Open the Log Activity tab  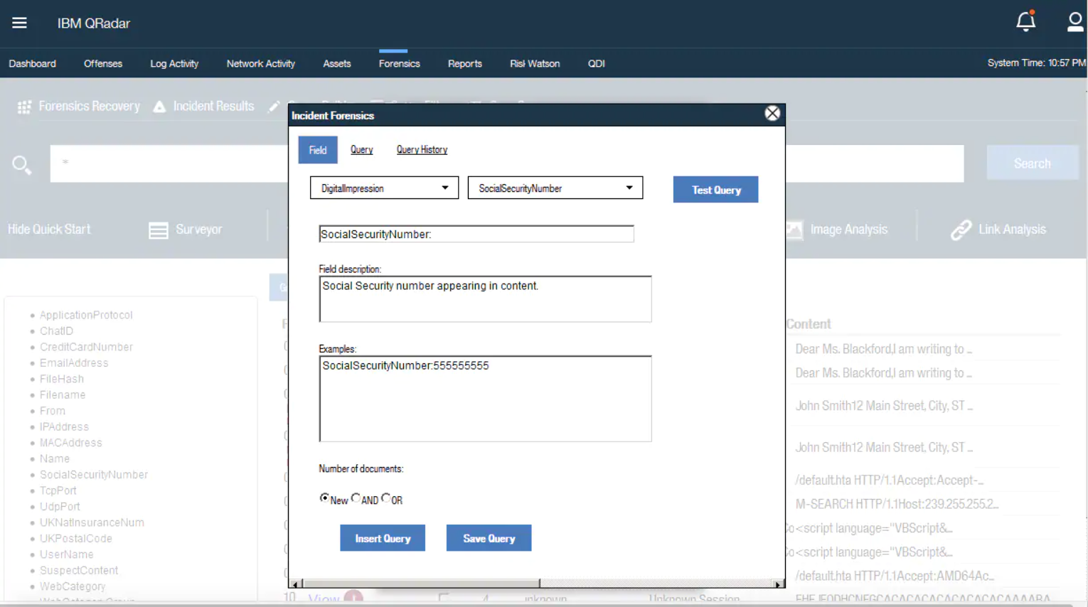point(174,63)
